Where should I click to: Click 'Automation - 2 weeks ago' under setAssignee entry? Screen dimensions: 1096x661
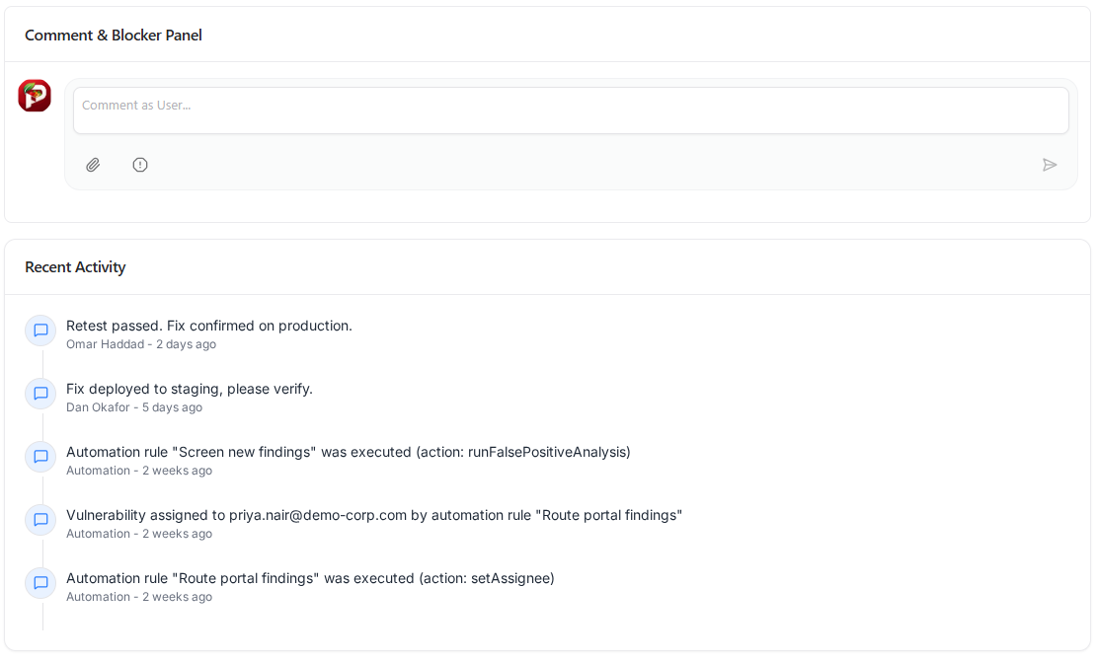(139, 597)
